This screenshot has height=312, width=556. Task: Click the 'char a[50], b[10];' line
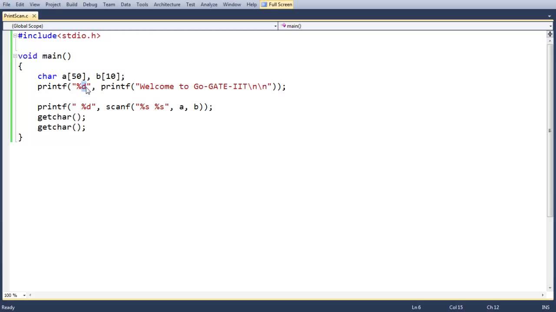coord(81,76)
